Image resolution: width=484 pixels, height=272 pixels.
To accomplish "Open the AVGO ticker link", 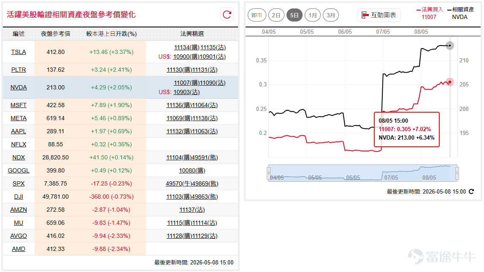I will click(x=19, y=236).
